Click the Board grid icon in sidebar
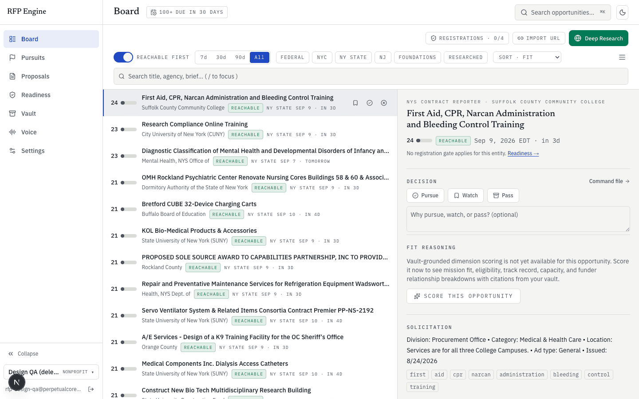This screenshot has width=639, height=399. [12, 39]
